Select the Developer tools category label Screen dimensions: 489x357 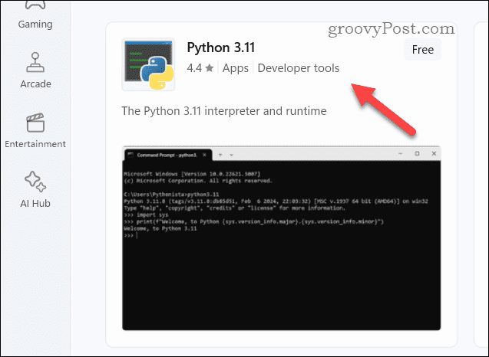tap(299, 68)
